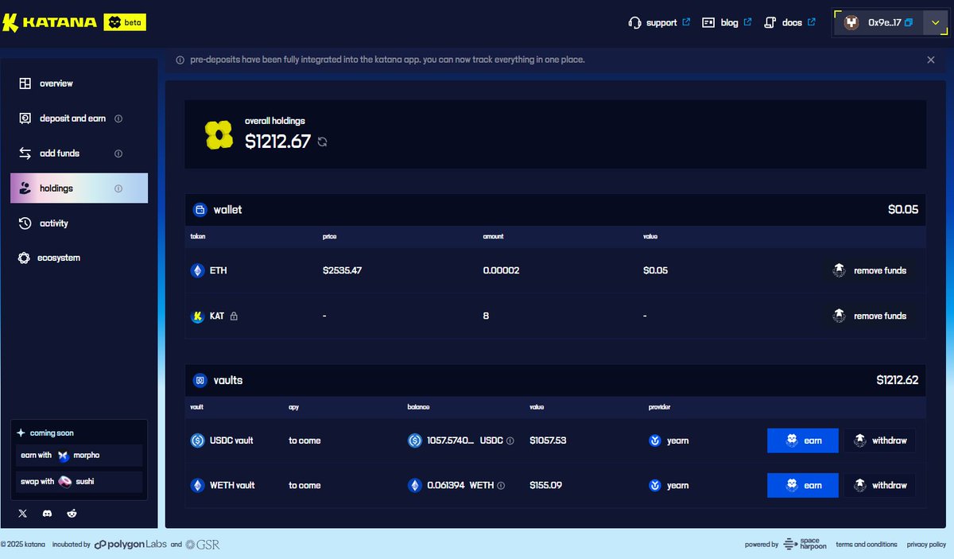954x559 pixels.
Task: Click the ETH amount 0.00002
Action: 501,270
